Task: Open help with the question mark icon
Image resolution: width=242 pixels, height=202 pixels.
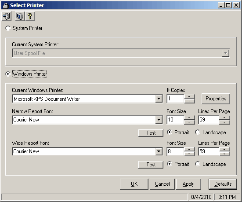Action: 30,16
